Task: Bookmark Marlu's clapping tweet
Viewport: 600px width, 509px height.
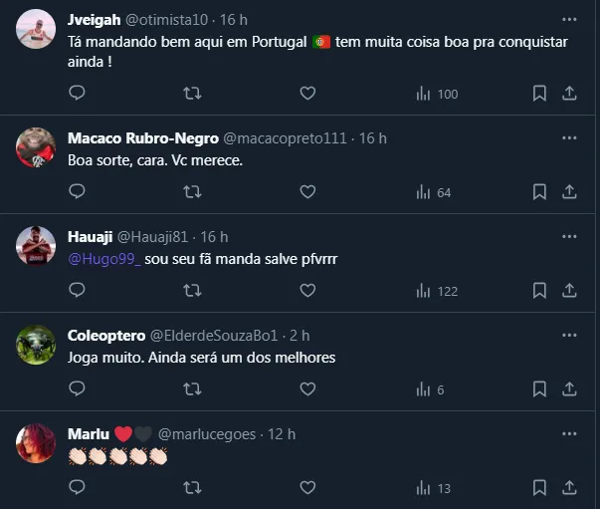Action: pyautogui.click(x=539, y=487)
